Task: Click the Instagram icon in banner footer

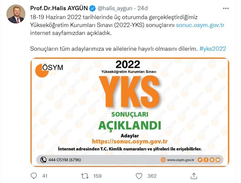Action: coord(212,160)
